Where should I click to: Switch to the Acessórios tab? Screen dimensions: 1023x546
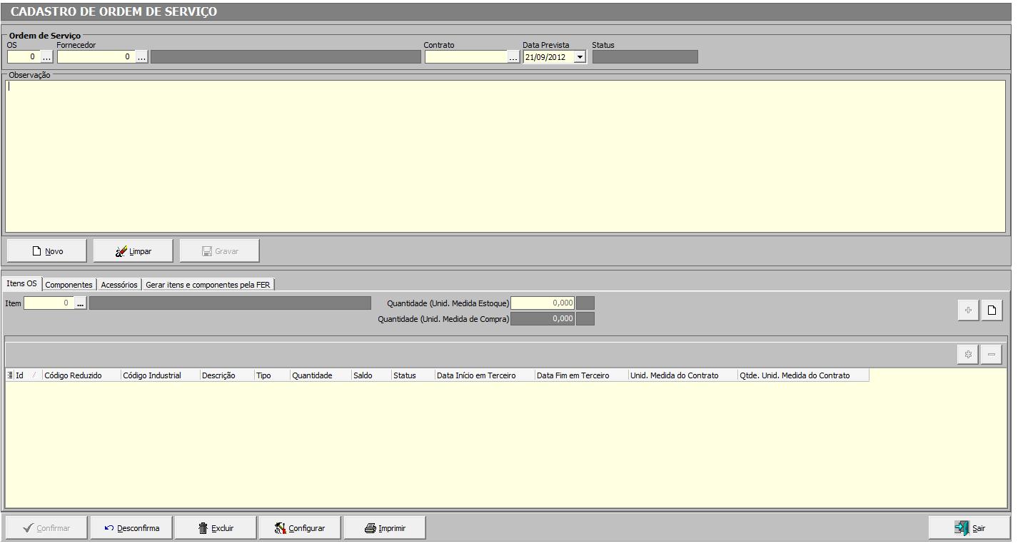point(119,285)
